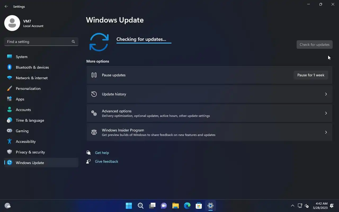Open taskbar Search
This screenshot has width=339, height=212.
click(x=141, y=206)
